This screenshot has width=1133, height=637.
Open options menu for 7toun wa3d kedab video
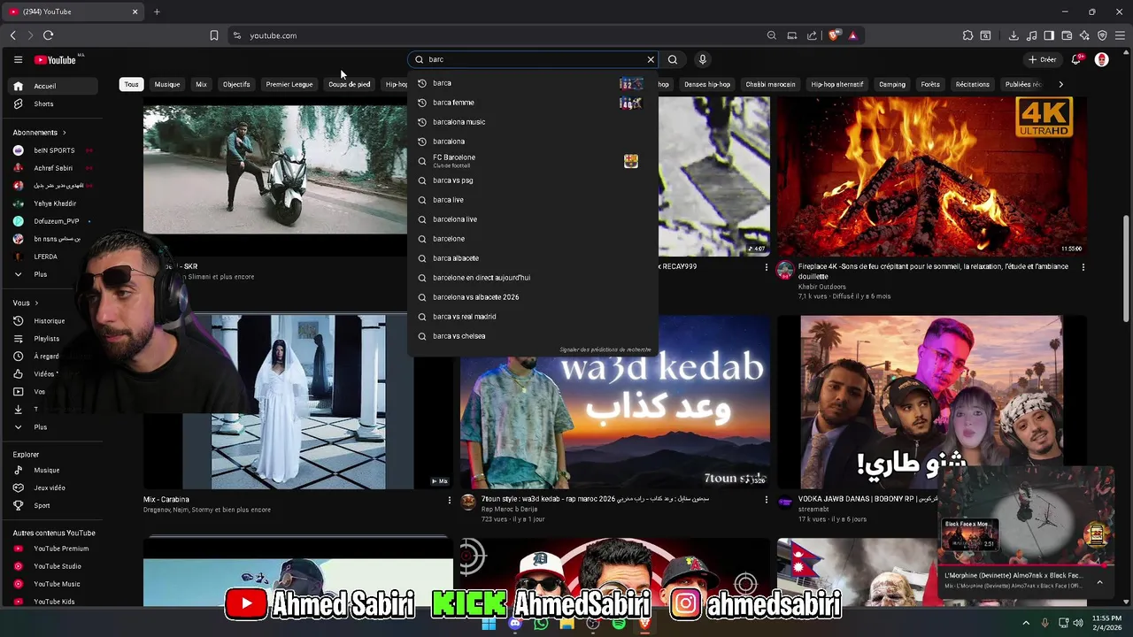pyautogui.click(x=766, y=500)
